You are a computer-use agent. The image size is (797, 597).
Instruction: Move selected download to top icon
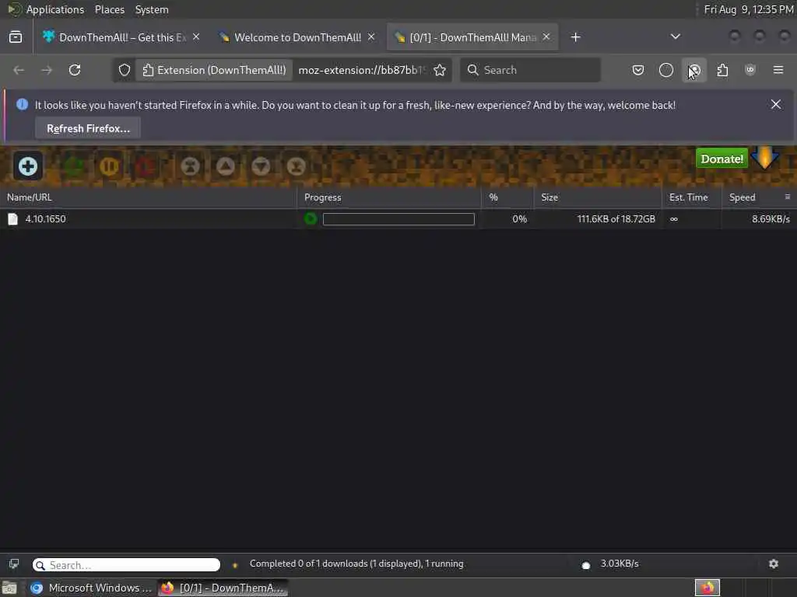(190, 166)
